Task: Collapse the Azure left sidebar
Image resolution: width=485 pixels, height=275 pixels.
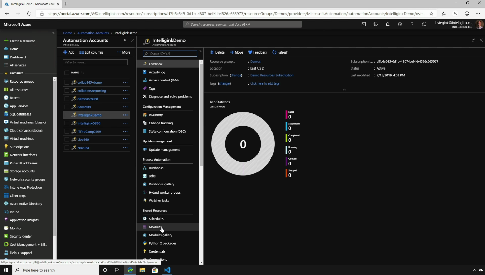Action: pos(53,33)
